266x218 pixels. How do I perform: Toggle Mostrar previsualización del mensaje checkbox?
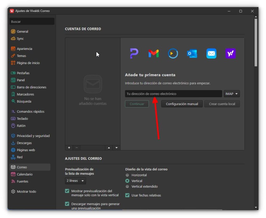pyautogui.click(x=67, y=191)
